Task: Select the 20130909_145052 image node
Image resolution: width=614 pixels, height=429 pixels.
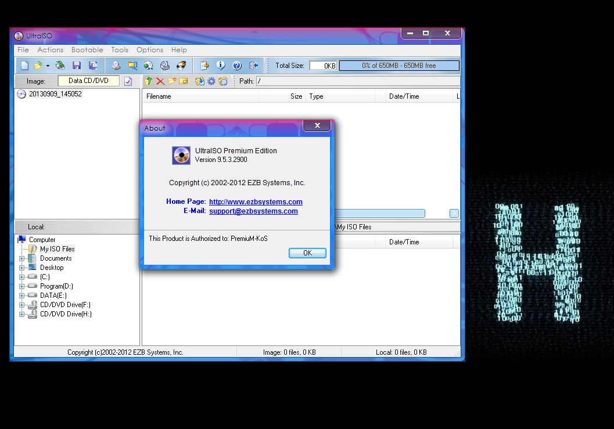Action: [55, 94]
